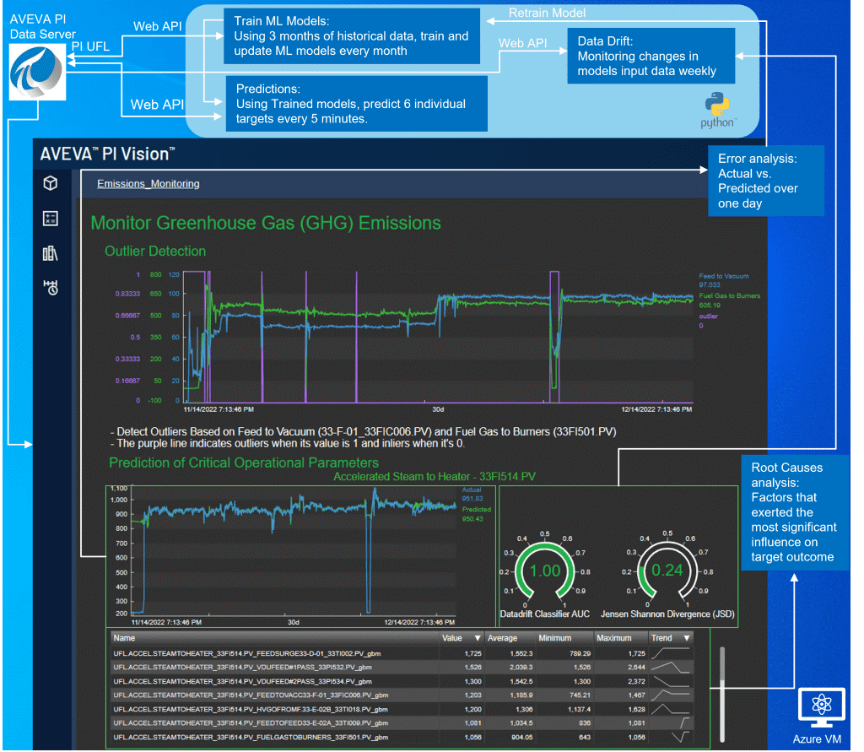Select the VDUFEED#1PASS_33PI532 row

coord(401,667)
